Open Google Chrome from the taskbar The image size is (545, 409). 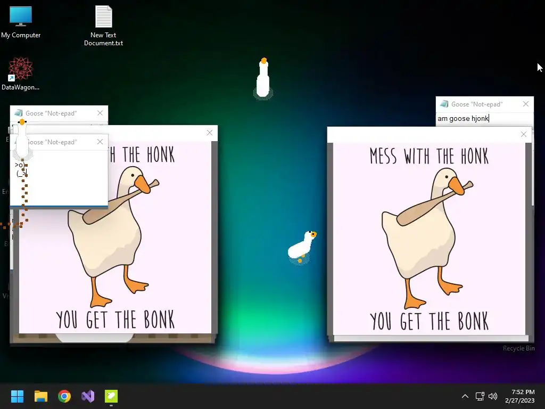tap(64, 396)
